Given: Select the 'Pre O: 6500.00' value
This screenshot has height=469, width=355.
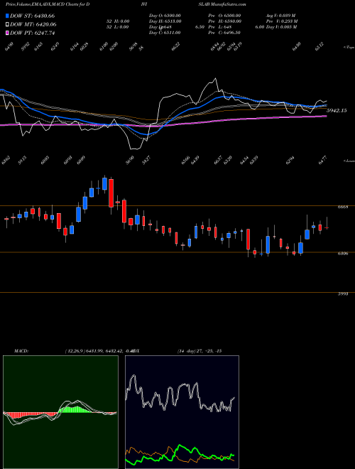Looking at the screenshot, I should tap(224, 15).
